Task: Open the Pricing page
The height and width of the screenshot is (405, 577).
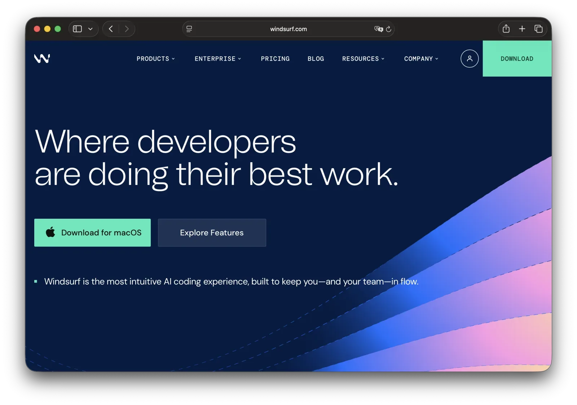Action: point(275,59)
